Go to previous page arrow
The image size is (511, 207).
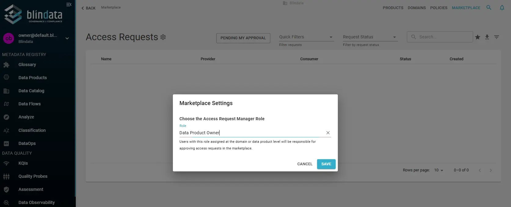480,170
